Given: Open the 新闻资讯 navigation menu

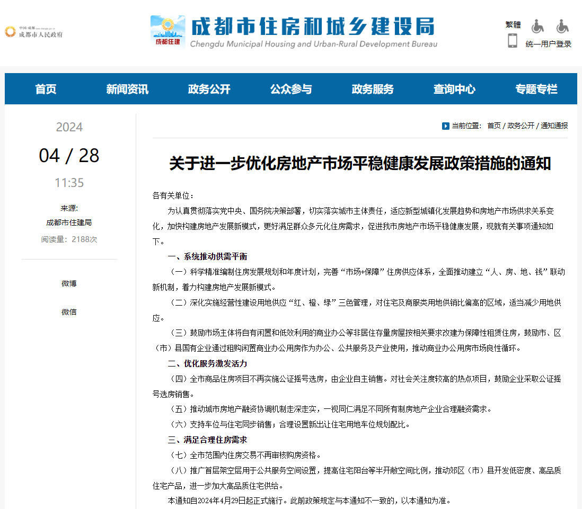Looking at the screenshot, I should [127, 89].
